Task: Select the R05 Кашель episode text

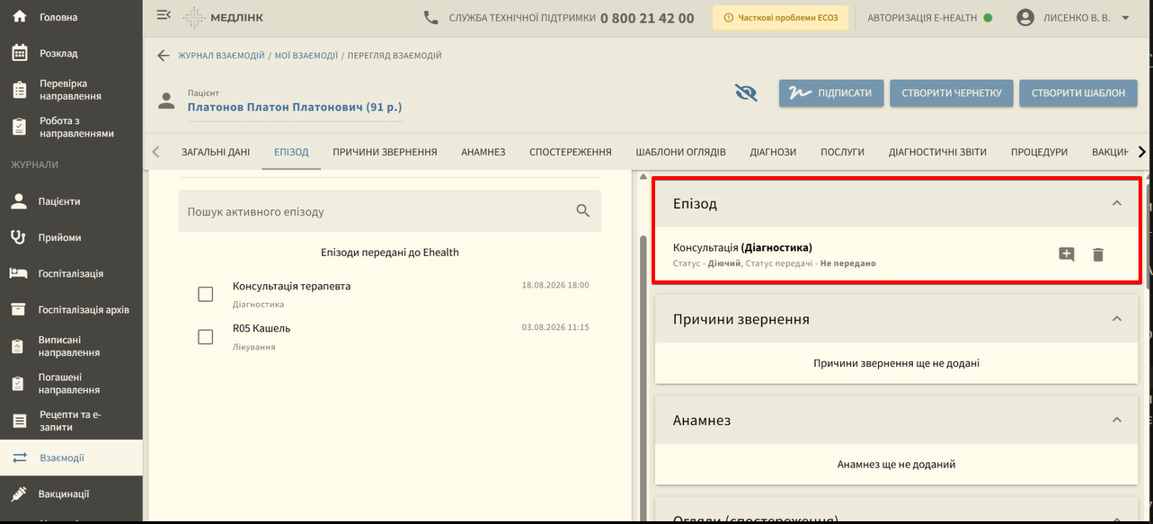Action: pyautogui.click(x=262, y=328)
